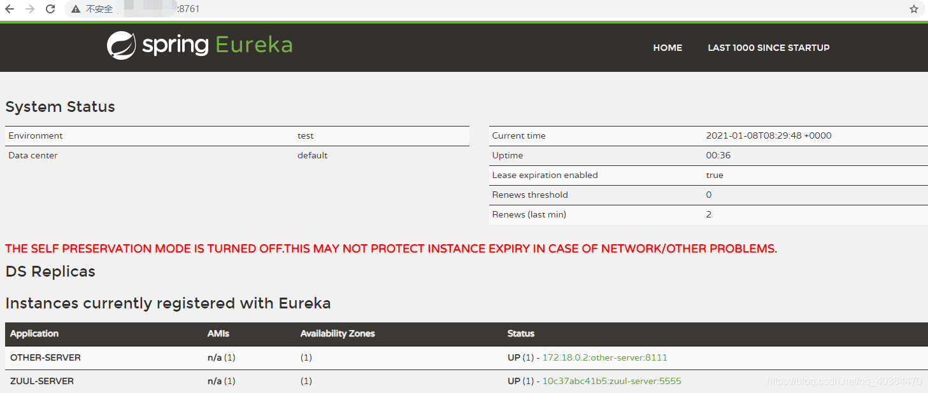The height and width of the screenshot is (393, 928).
Task: Click the System Status heading
Action: point(60,107)
